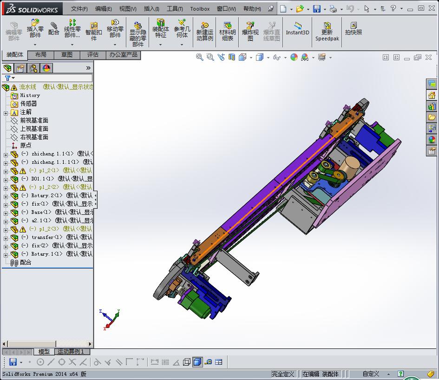Viewport: 439px width, 380px height.
Task: Click the Edit Appearance color sphere
Action: tap(294, 57)
